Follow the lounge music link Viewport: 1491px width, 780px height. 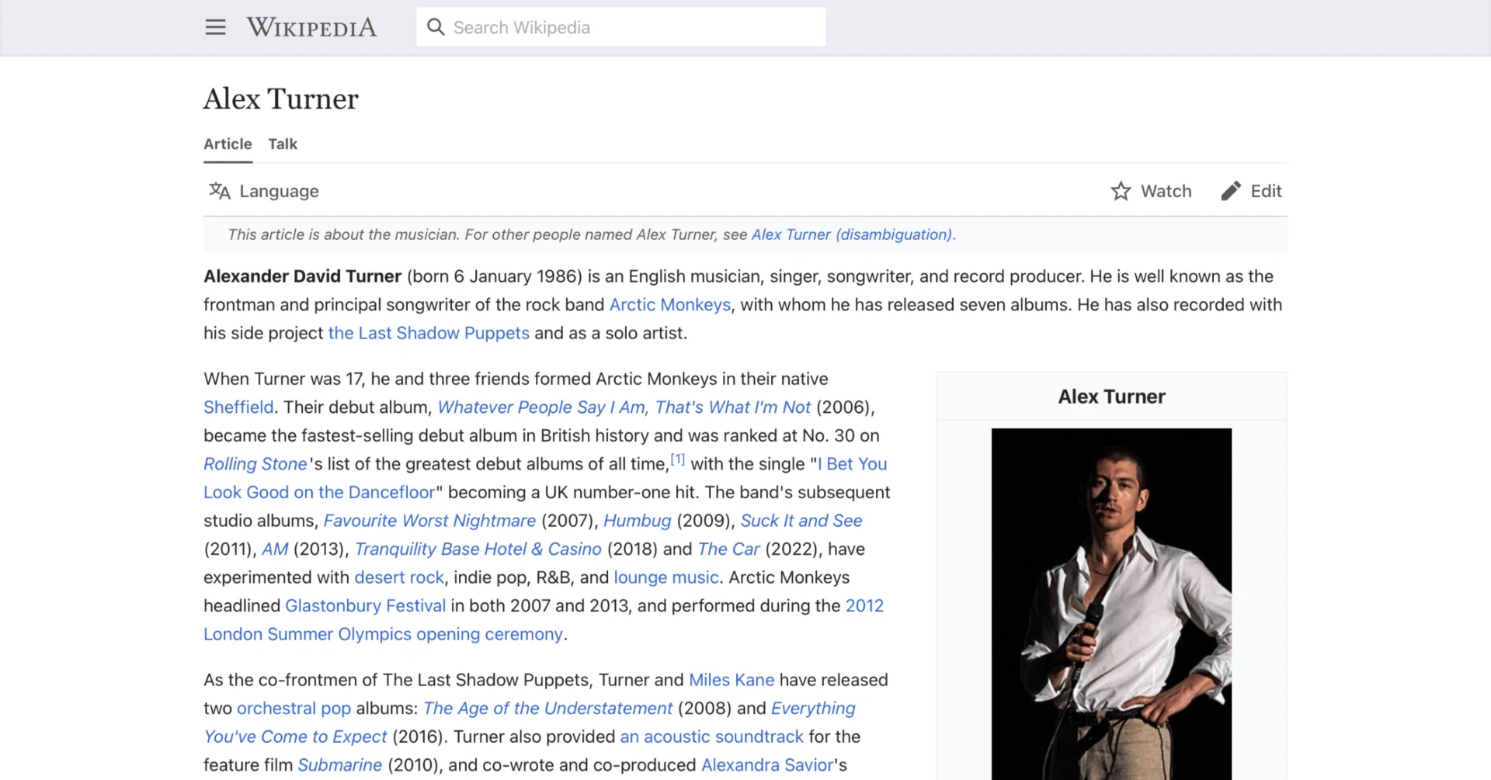[666, 577]
